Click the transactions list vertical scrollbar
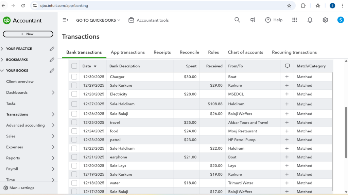 [346, 132]
